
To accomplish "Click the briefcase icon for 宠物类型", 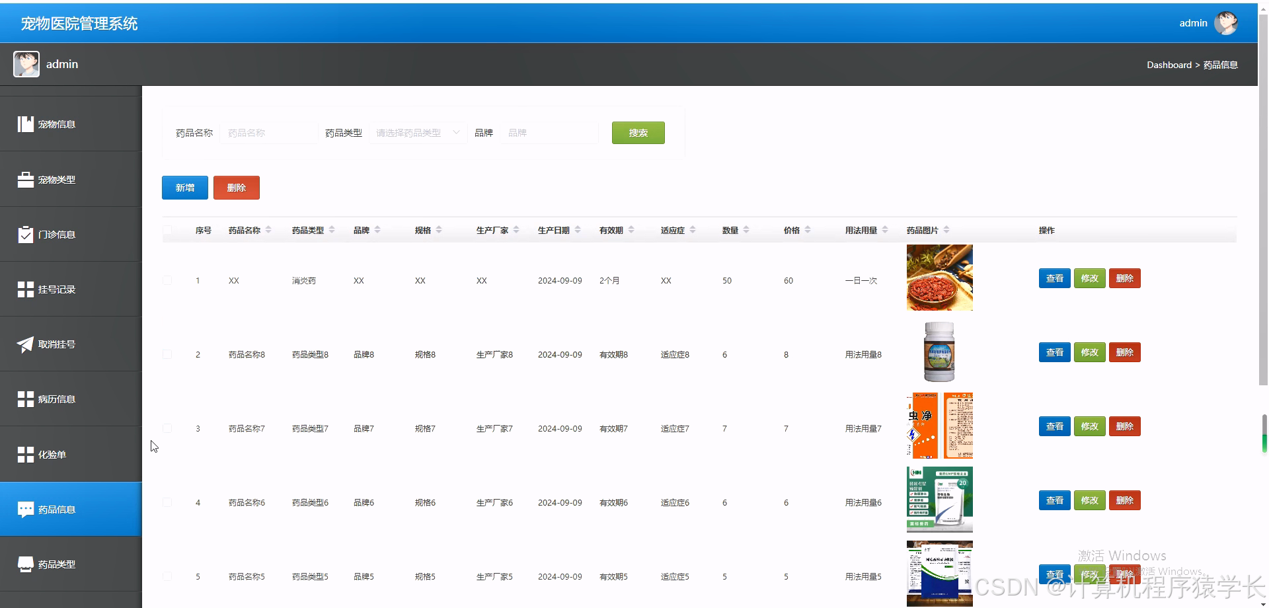I will pyautogui.click(x=26, y=180).
